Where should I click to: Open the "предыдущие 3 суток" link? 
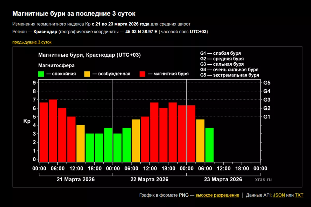pyautogui.click(x=32, y=42)
